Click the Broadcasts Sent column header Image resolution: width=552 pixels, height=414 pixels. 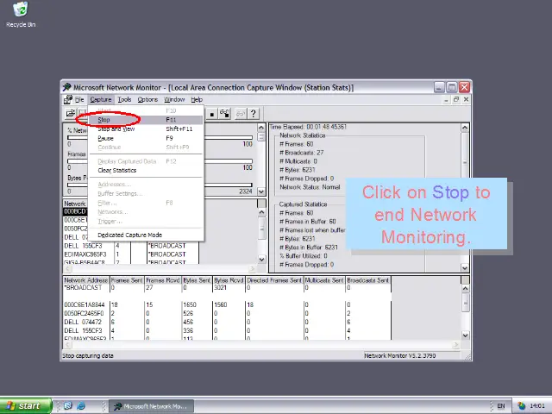click(368, 280)
